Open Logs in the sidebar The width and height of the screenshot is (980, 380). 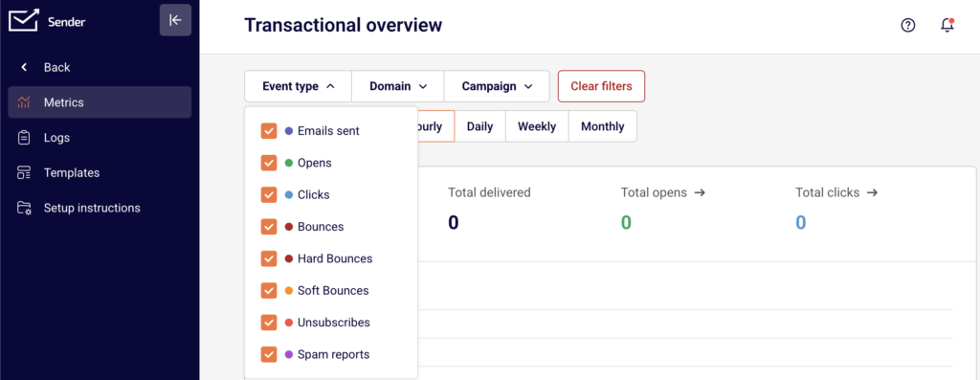tap(100, 138)
